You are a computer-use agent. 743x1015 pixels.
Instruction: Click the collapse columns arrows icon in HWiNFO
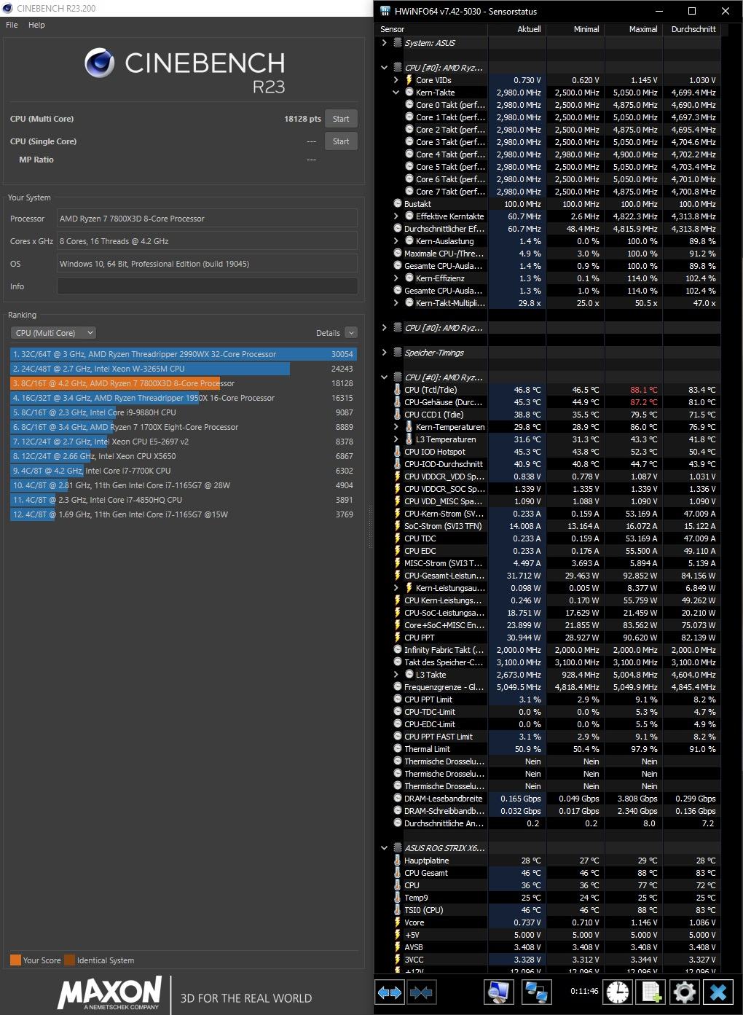pyautogui.click(x=421, y=992)
